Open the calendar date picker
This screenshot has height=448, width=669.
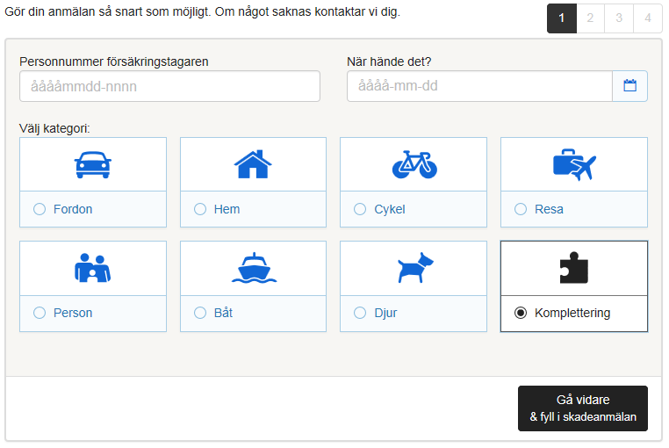click(x=629, y=86)
